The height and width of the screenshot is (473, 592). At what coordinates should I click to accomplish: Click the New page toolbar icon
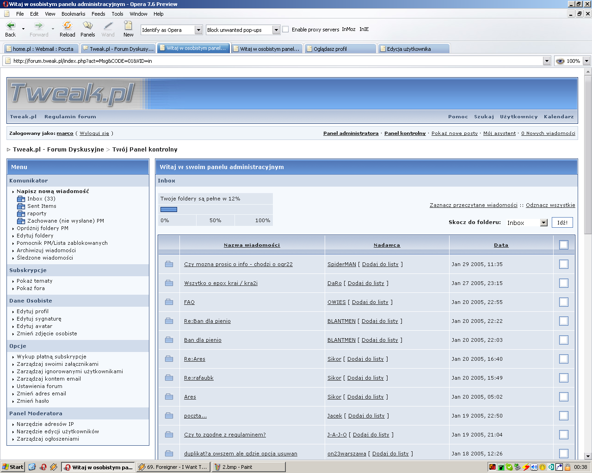pyautogui.click(x=128, y=26)
